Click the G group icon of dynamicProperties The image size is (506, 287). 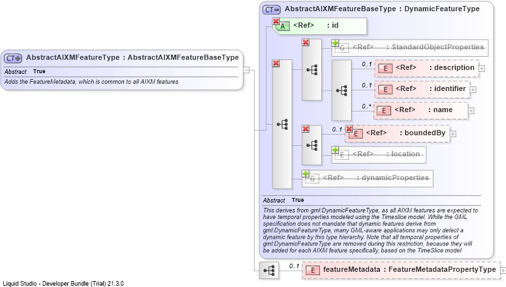[x=313, y=179]
